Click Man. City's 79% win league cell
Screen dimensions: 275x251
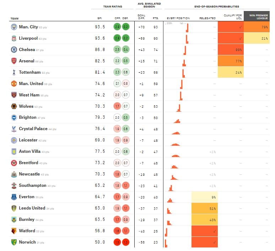click(x=257, y=27)
